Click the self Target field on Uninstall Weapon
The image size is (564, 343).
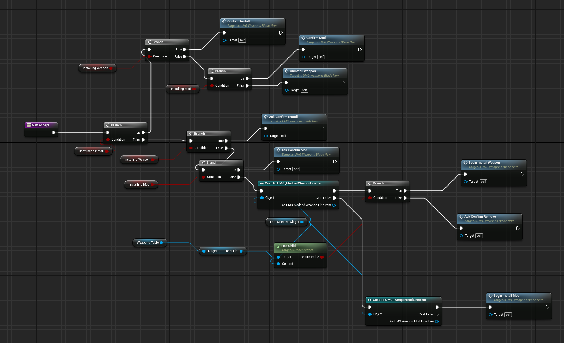coord(304,90)
